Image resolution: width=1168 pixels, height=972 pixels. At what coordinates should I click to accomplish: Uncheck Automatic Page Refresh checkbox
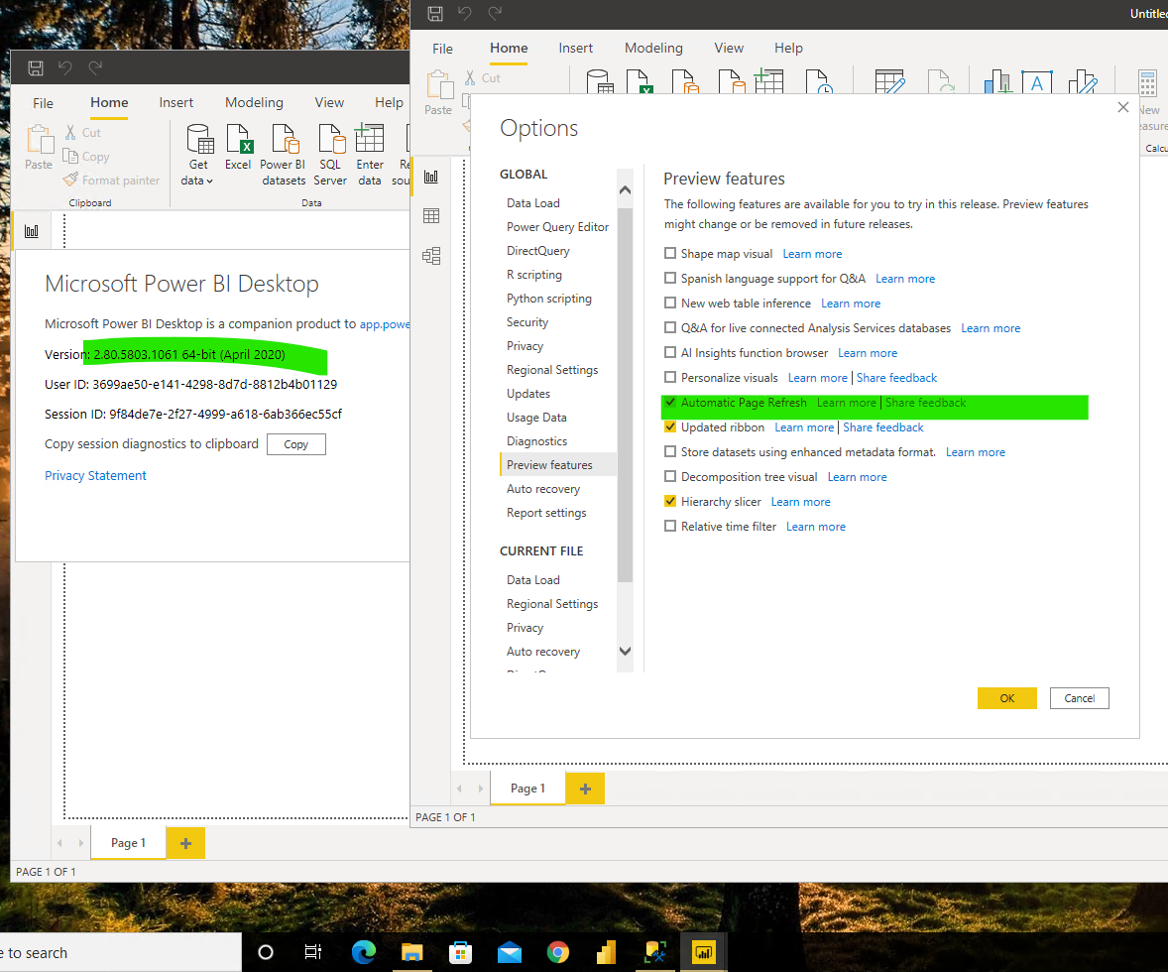pos(670,402)
